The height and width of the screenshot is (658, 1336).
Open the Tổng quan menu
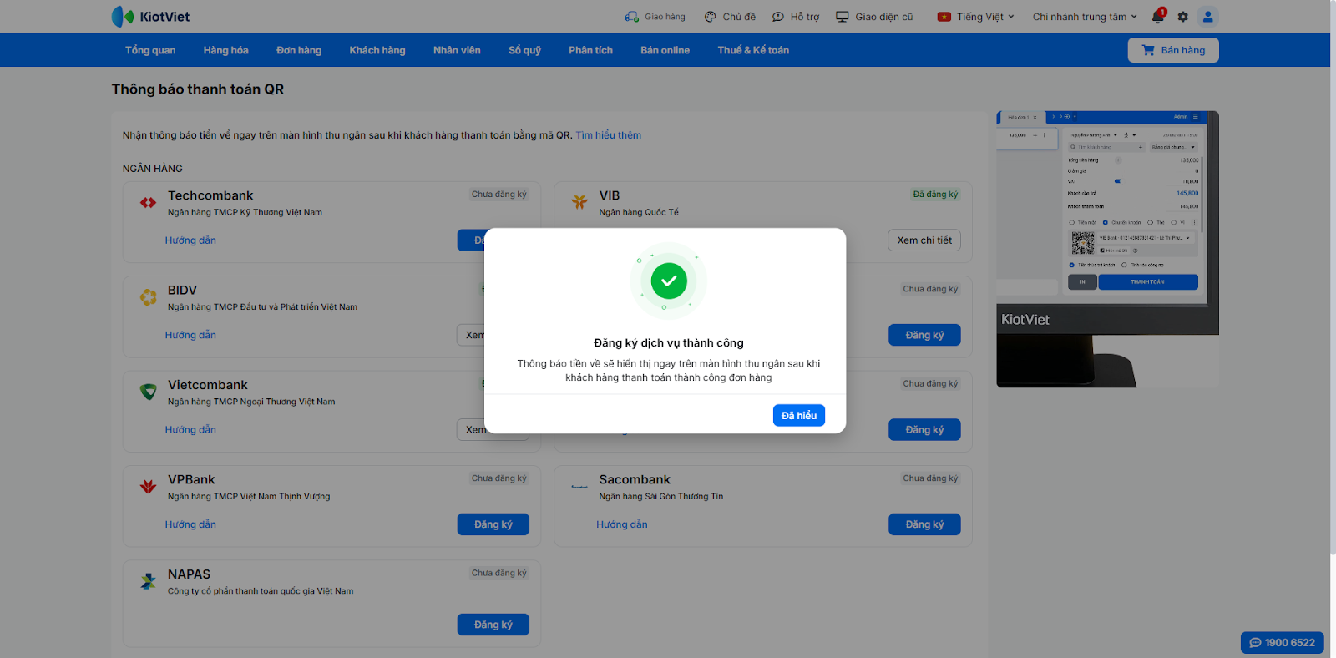click(150, 50)
